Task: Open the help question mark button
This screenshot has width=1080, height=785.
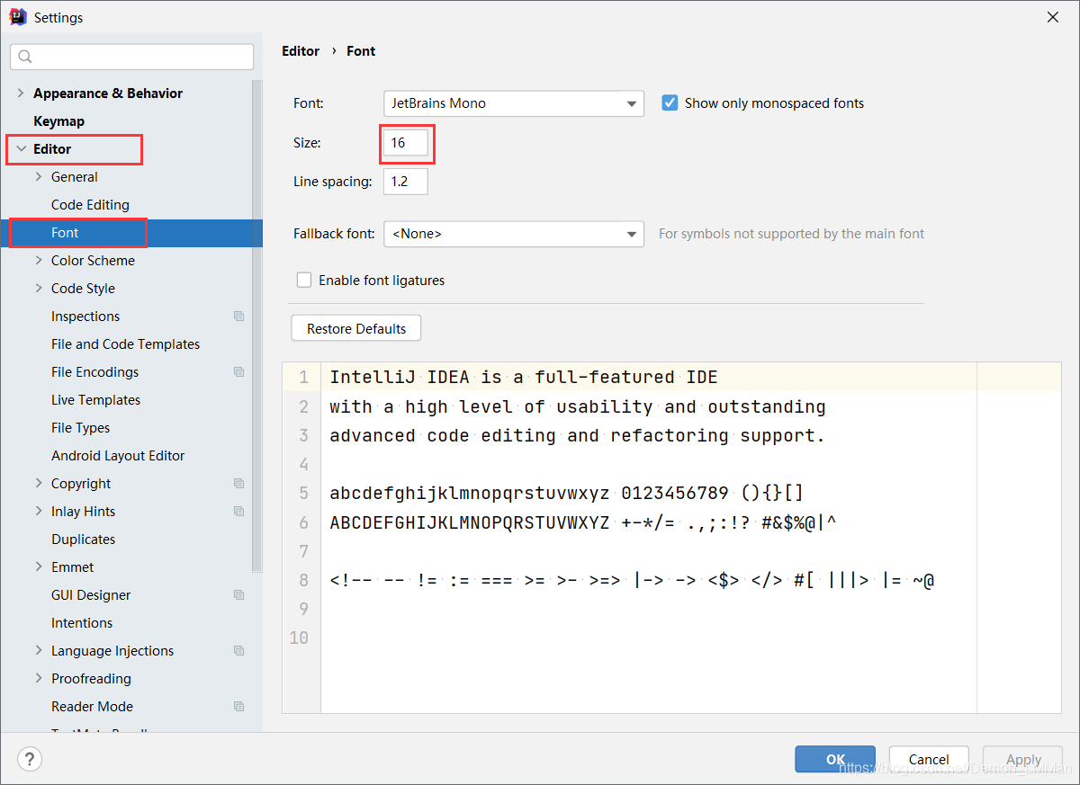Action: (x=30, y=759)
